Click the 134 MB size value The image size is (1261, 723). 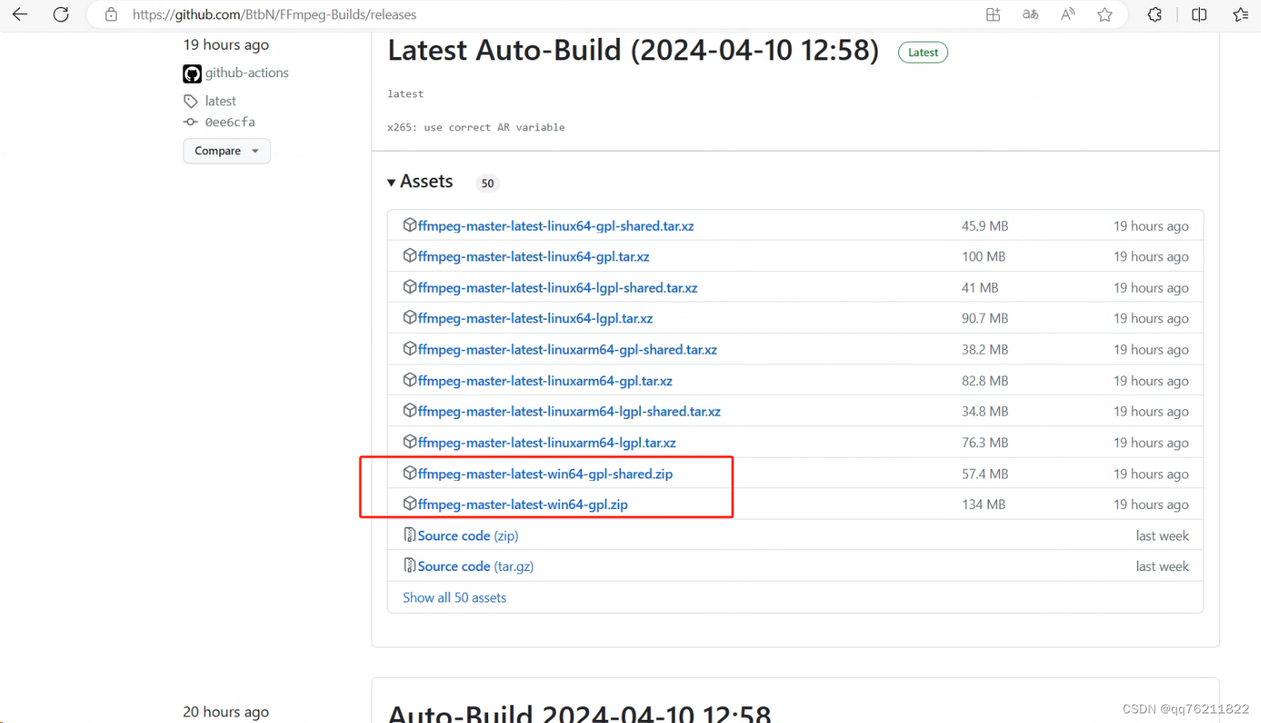coord(984,504)
